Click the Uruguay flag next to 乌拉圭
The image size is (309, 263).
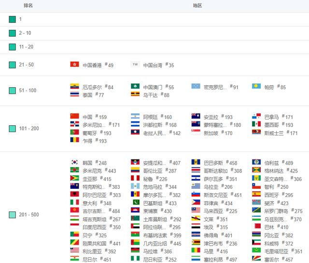[x=196, y=186]
